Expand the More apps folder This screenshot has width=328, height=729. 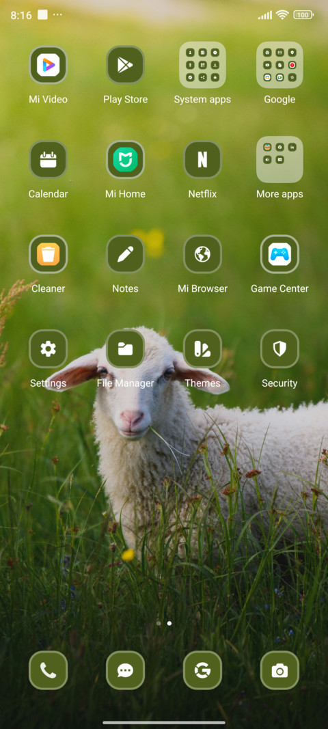(279, 159)
